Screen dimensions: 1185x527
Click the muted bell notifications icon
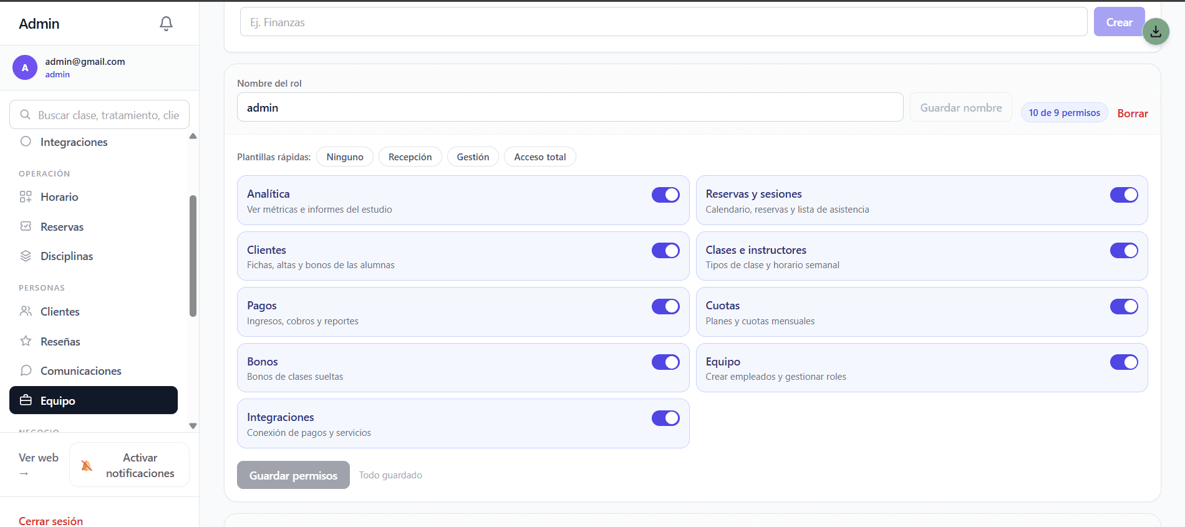[87, 465]
